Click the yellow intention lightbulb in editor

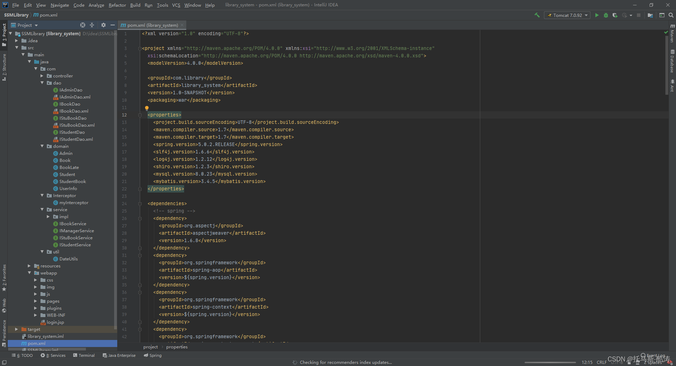click(x=147, y=108)
